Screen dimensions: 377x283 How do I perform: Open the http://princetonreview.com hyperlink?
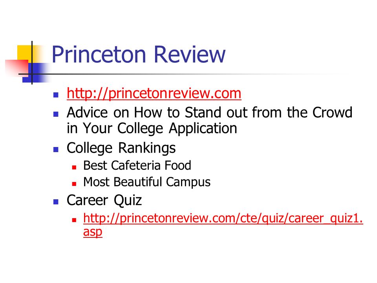[154, 94]
